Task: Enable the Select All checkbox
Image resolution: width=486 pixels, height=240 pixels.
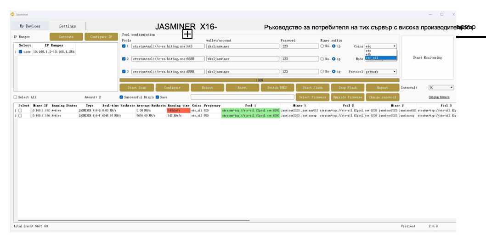Action: [16, 97]
